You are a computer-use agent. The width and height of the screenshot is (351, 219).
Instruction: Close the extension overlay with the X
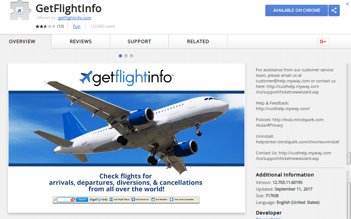347,4
